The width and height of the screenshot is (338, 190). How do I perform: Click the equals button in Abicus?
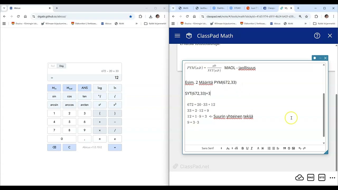tap(115, 147)
